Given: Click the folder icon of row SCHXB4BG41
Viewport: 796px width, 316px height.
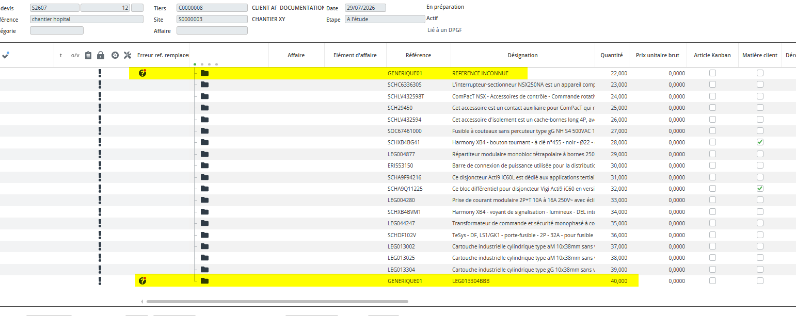Looking at the screenshot, I should pos(204,142).
